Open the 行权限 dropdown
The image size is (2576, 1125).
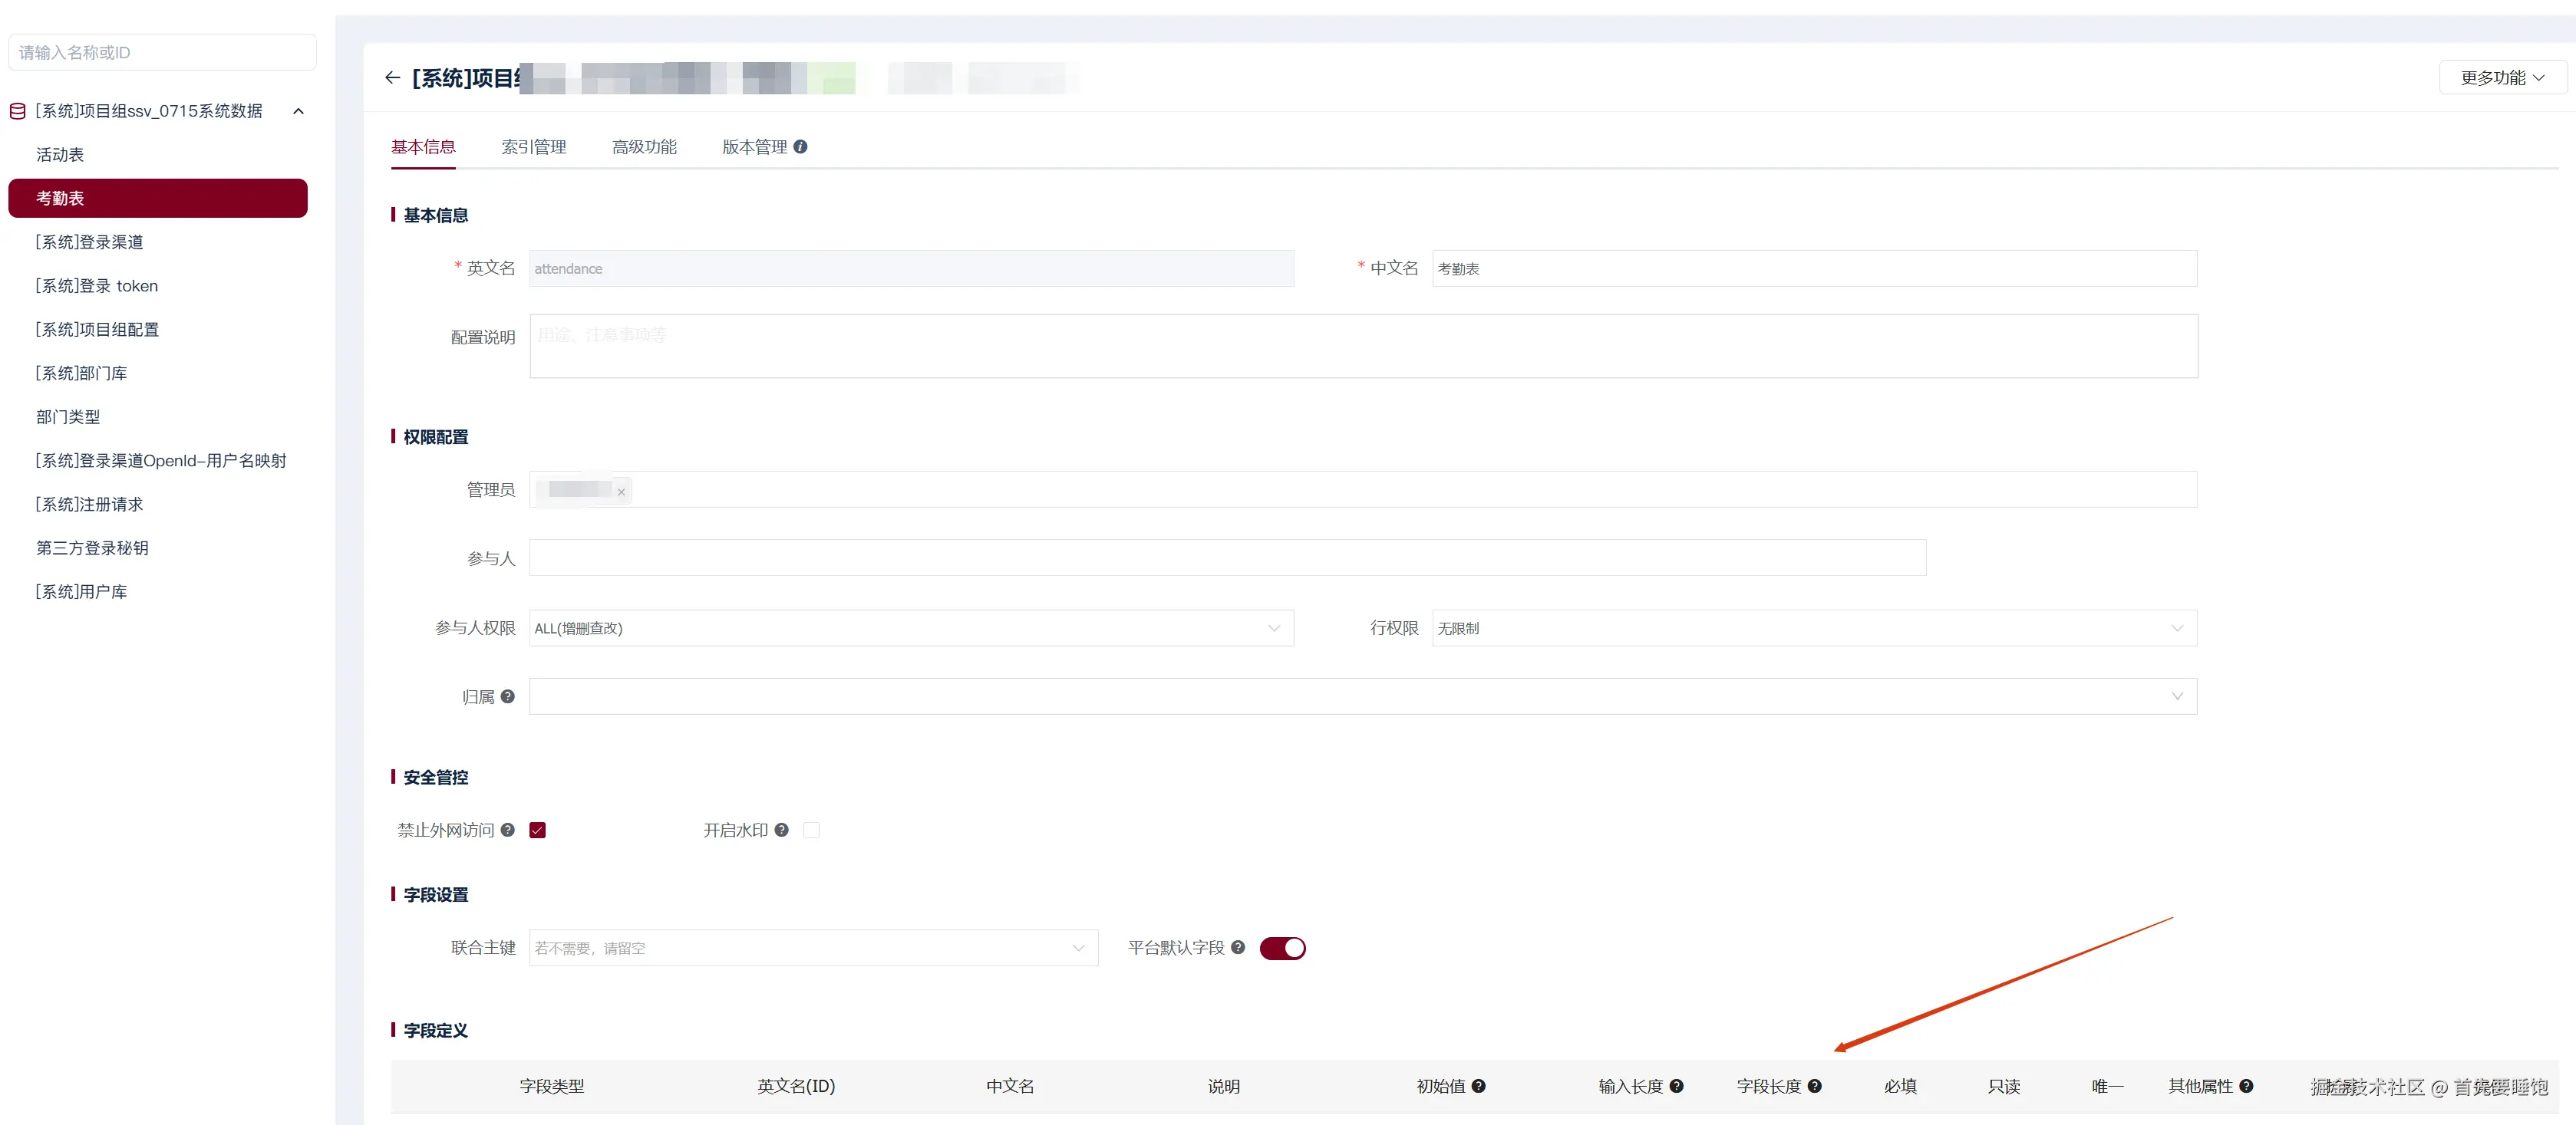coord(1813,627)
